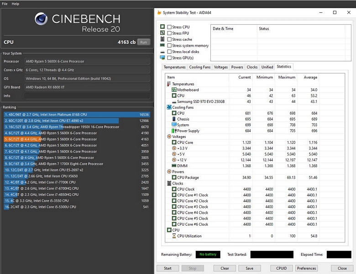Switch to the Cooling Fans tab

coord(200,67)
